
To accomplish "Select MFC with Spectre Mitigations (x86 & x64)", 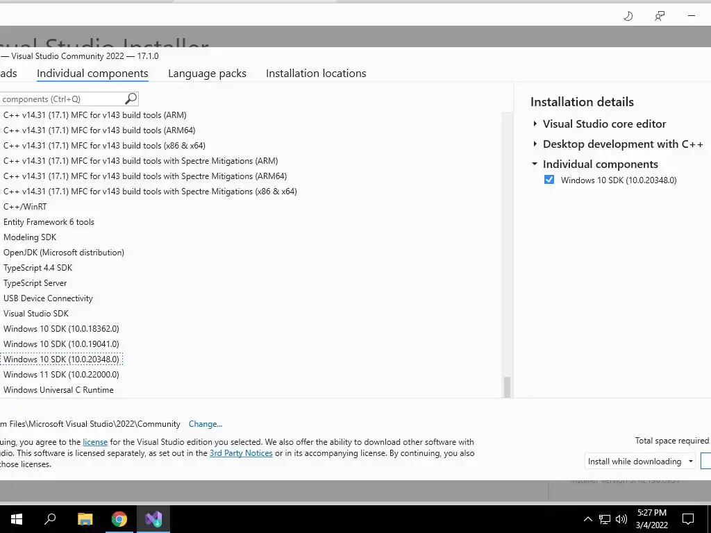I will (150, 192).
